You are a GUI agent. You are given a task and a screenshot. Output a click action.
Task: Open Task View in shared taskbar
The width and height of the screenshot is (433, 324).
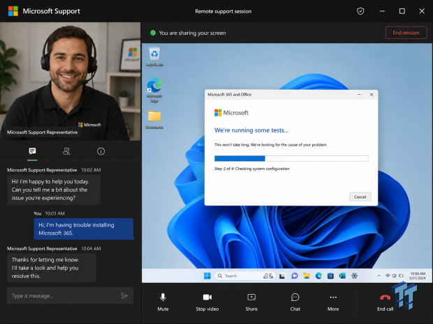(282, 276)
